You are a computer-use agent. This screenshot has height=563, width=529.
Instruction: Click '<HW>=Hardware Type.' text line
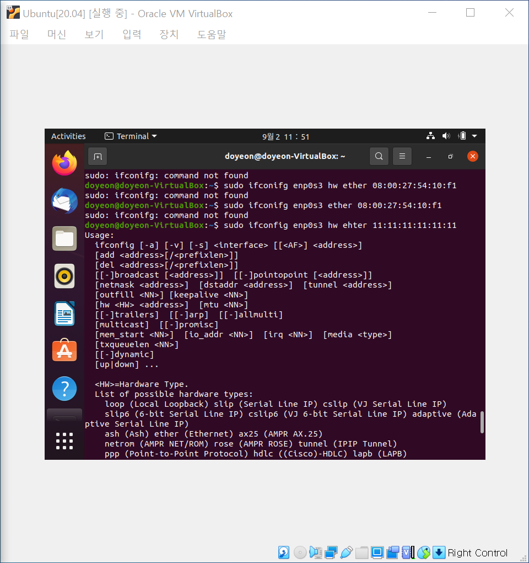[142, 384]
